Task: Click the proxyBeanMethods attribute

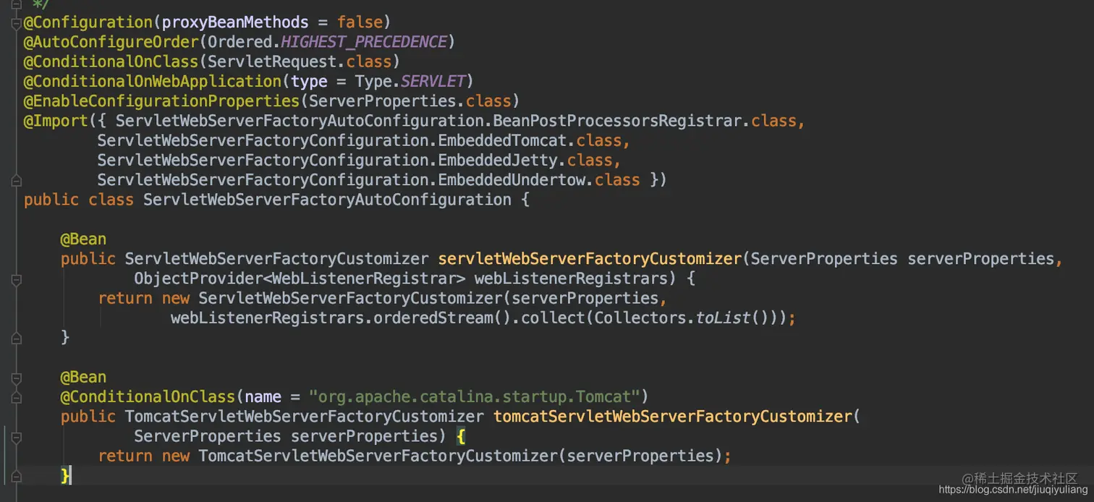Action: coord(235,22)
